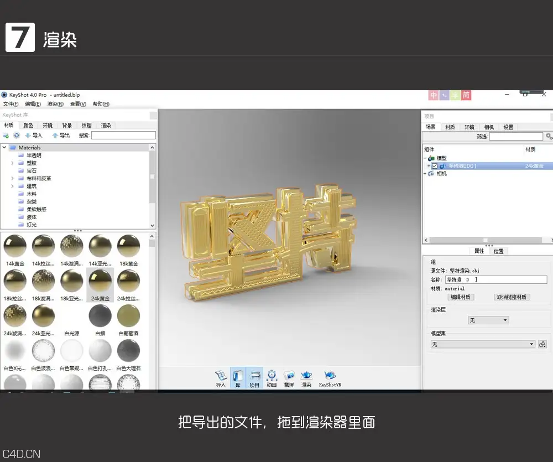Click the 名称 name input field
This screenshot has height=462, width=553.
tap(496, 279)
